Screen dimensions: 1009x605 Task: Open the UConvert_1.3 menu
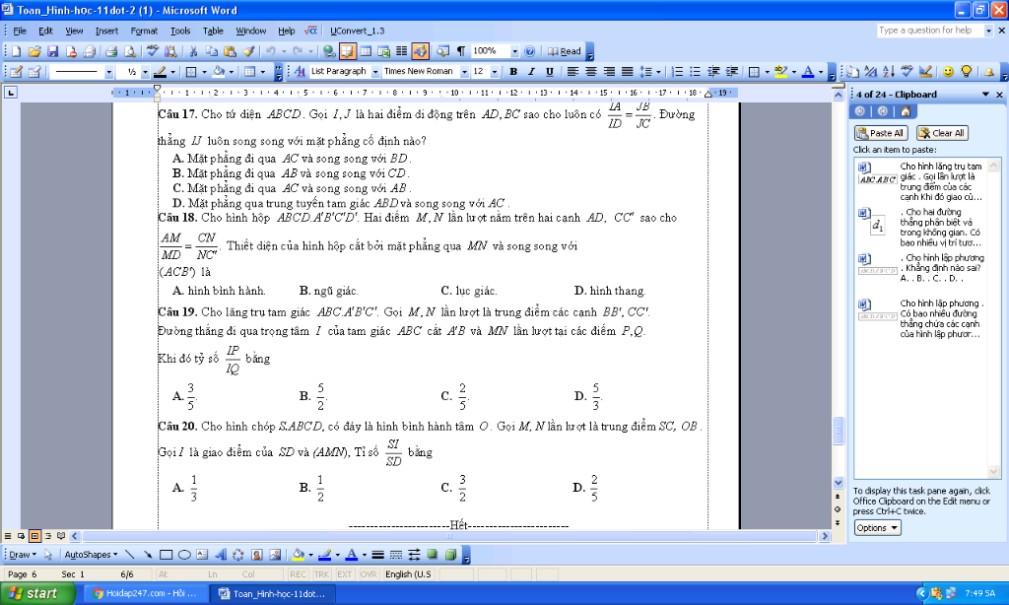coord(357,31)
